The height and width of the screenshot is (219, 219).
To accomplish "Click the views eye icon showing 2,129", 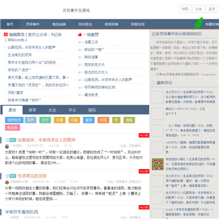I will point(49,146).
